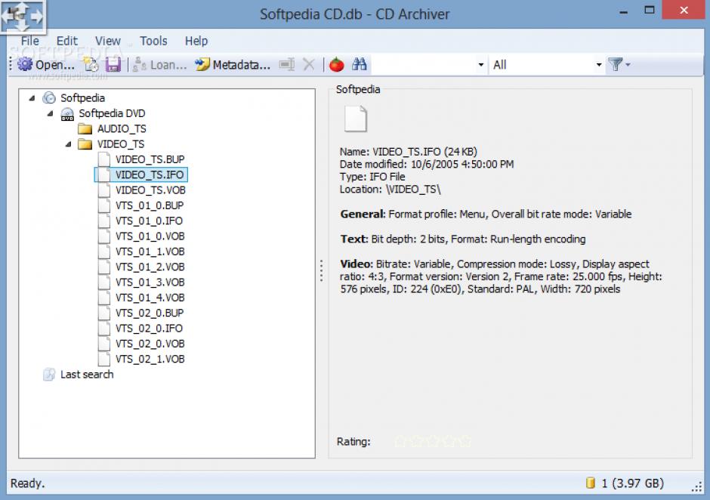Click the new archive document icon
The image size is (710, 500).
click(x=91, y=65)
